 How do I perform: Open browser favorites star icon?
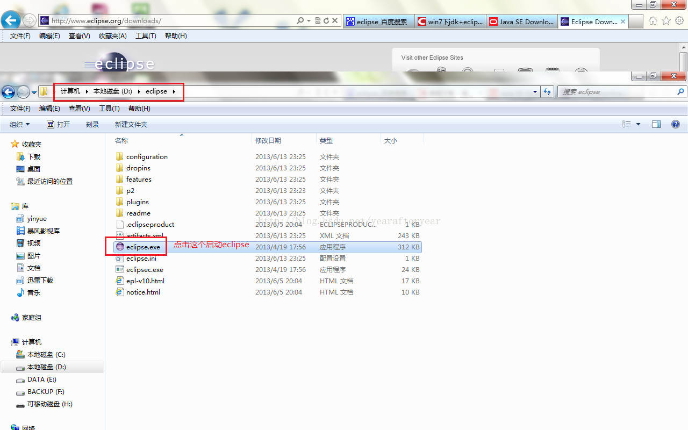(x=666, y=21)
